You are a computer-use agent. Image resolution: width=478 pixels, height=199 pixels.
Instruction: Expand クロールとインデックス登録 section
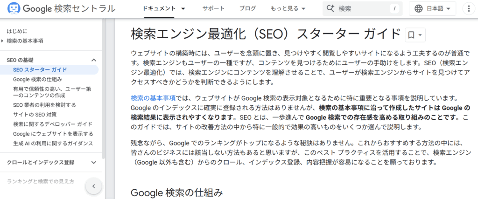(94, 163)
